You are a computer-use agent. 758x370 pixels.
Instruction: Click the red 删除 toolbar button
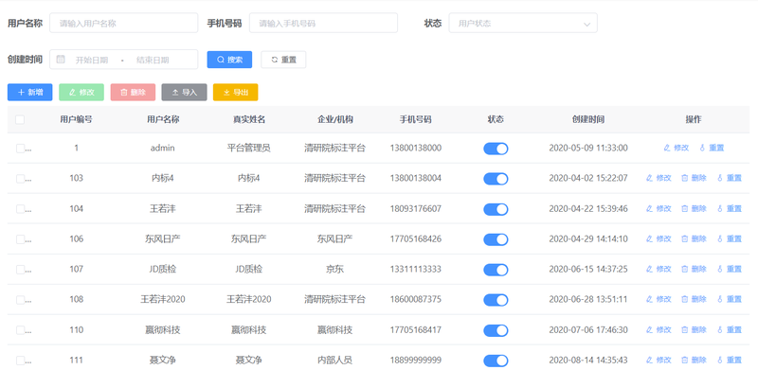pos(133,92)
